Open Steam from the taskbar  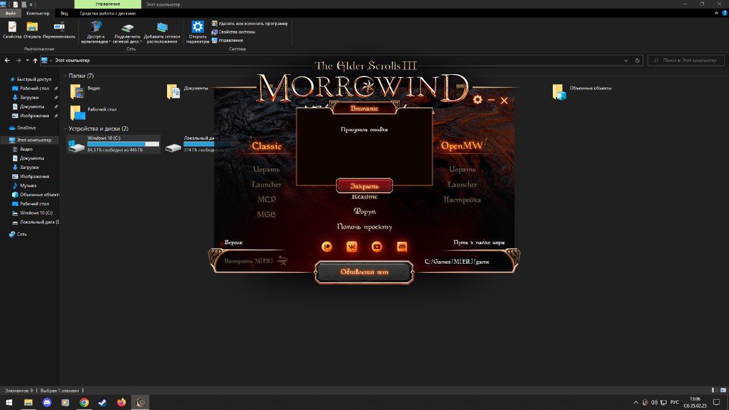pyautogui.click(x=103, y=402)
